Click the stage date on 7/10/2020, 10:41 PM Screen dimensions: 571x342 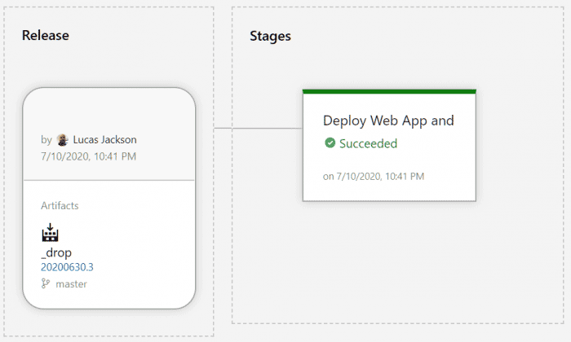(x=374, y=176)
